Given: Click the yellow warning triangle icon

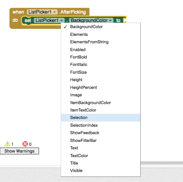Looking at the screenshot, I should tap(7, 144).
